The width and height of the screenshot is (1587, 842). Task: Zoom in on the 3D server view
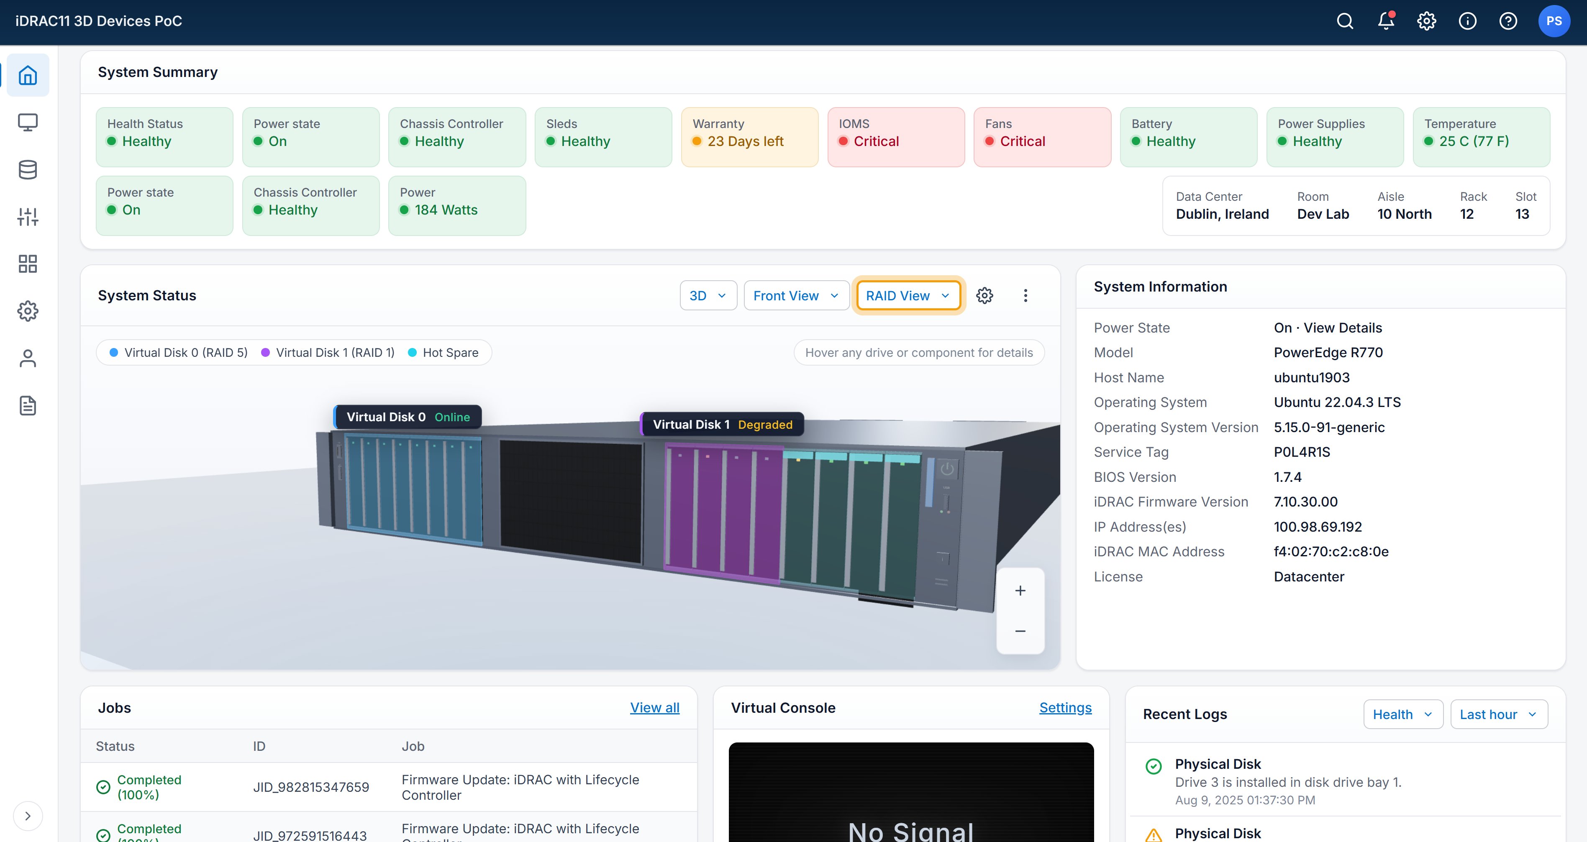(1020, 591)
